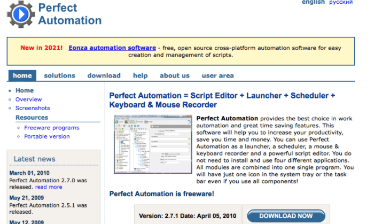Click the DOWNLOAD NOW button

coord(286,215)
